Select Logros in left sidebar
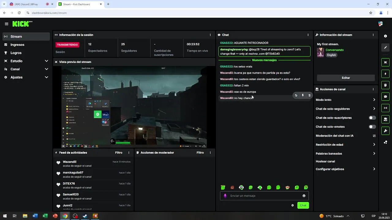392x220 pixels. point(26,53)
